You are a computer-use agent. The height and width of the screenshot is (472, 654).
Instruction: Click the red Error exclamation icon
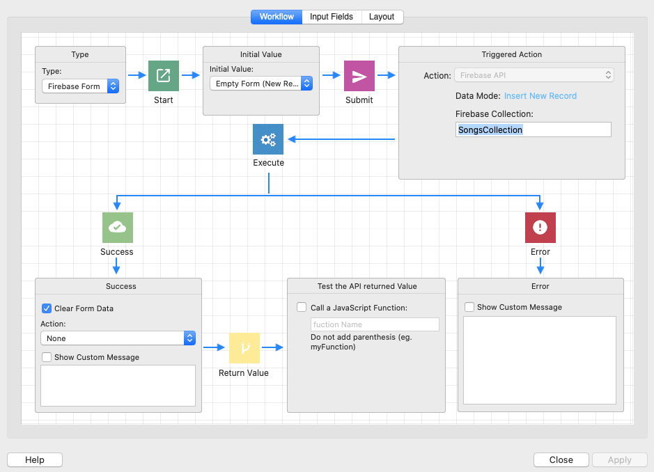click(540, 228)
